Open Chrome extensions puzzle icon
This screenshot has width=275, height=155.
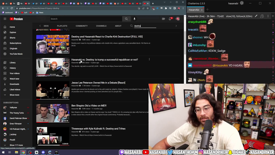point(166,8)
